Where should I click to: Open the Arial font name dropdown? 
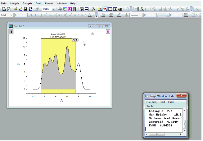[x=11, y=15]
